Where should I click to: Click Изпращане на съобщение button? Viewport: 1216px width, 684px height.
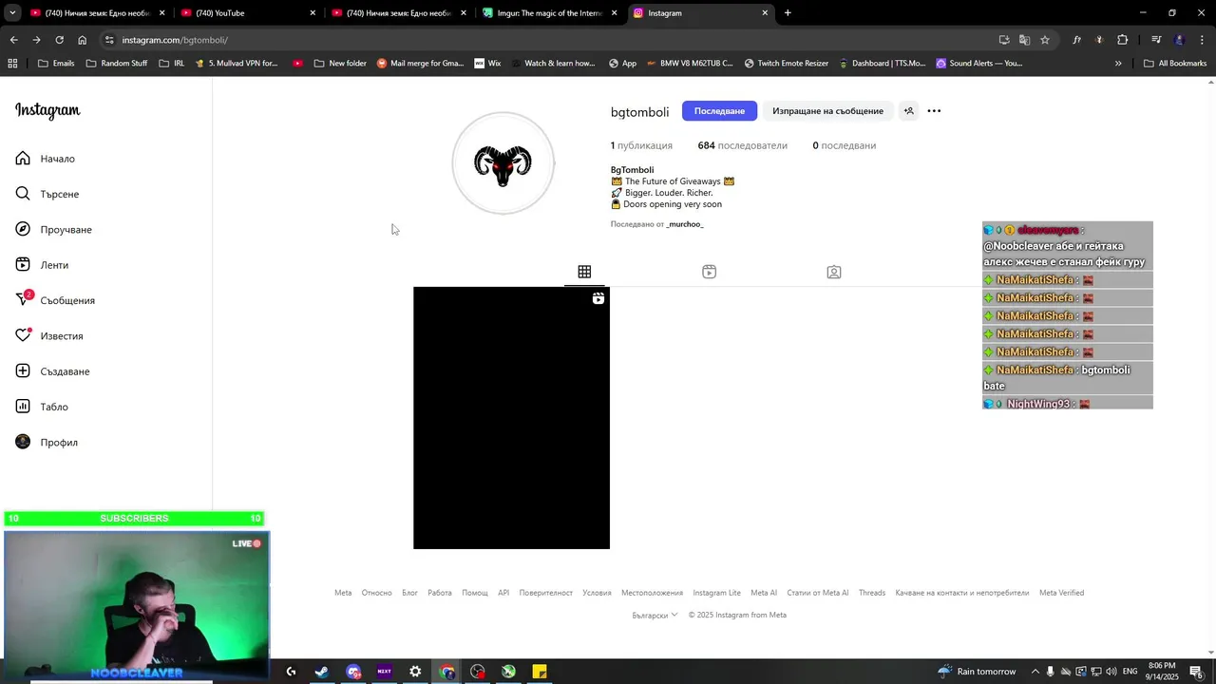827,111
